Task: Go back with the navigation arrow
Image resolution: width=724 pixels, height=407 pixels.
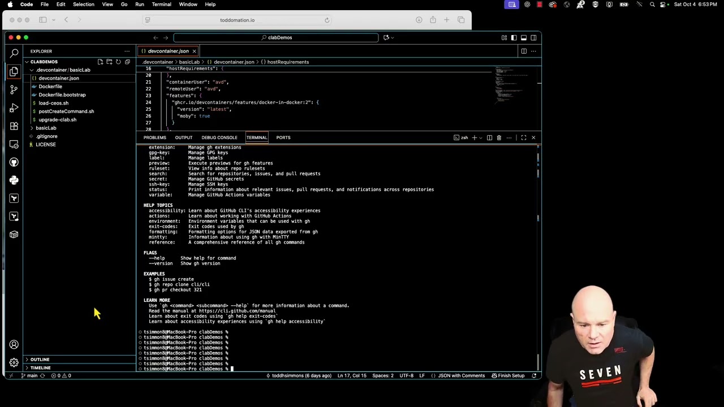Action: (x=156, y=37)
